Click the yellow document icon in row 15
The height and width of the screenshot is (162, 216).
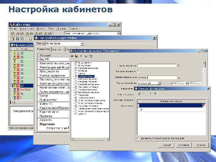coord(15,94)
